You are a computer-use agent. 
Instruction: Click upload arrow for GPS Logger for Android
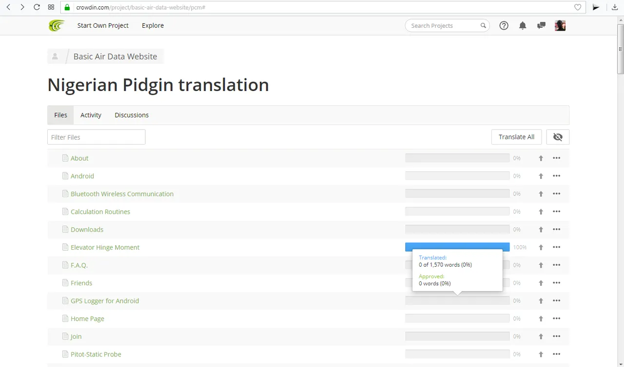tap(541, 301)
